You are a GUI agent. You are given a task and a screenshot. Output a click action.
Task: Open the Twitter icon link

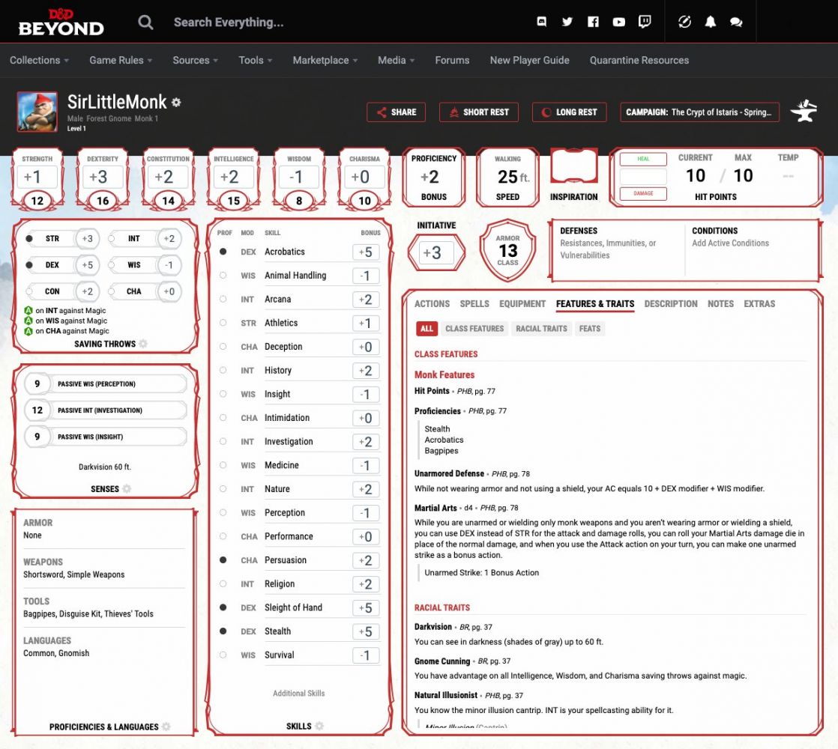point(567,22)
